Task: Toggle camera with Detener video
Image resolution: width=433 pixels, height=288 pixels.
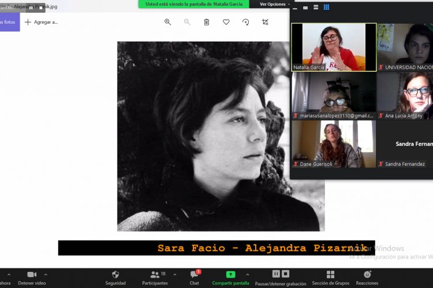Action: coord(32,275)
